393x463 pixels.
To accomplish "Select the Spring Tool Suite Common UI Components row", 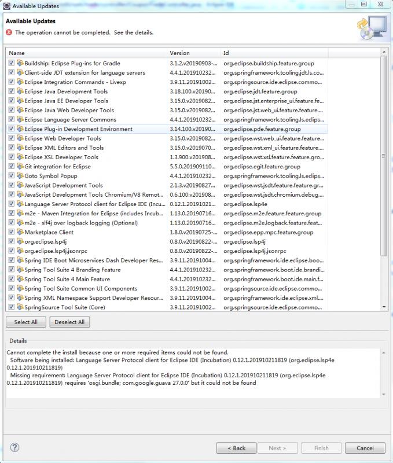I will coord(167,288).
